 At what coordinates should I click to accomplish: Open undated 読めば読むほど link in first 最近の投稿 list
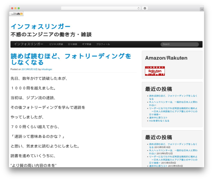[x=173, y=97]
